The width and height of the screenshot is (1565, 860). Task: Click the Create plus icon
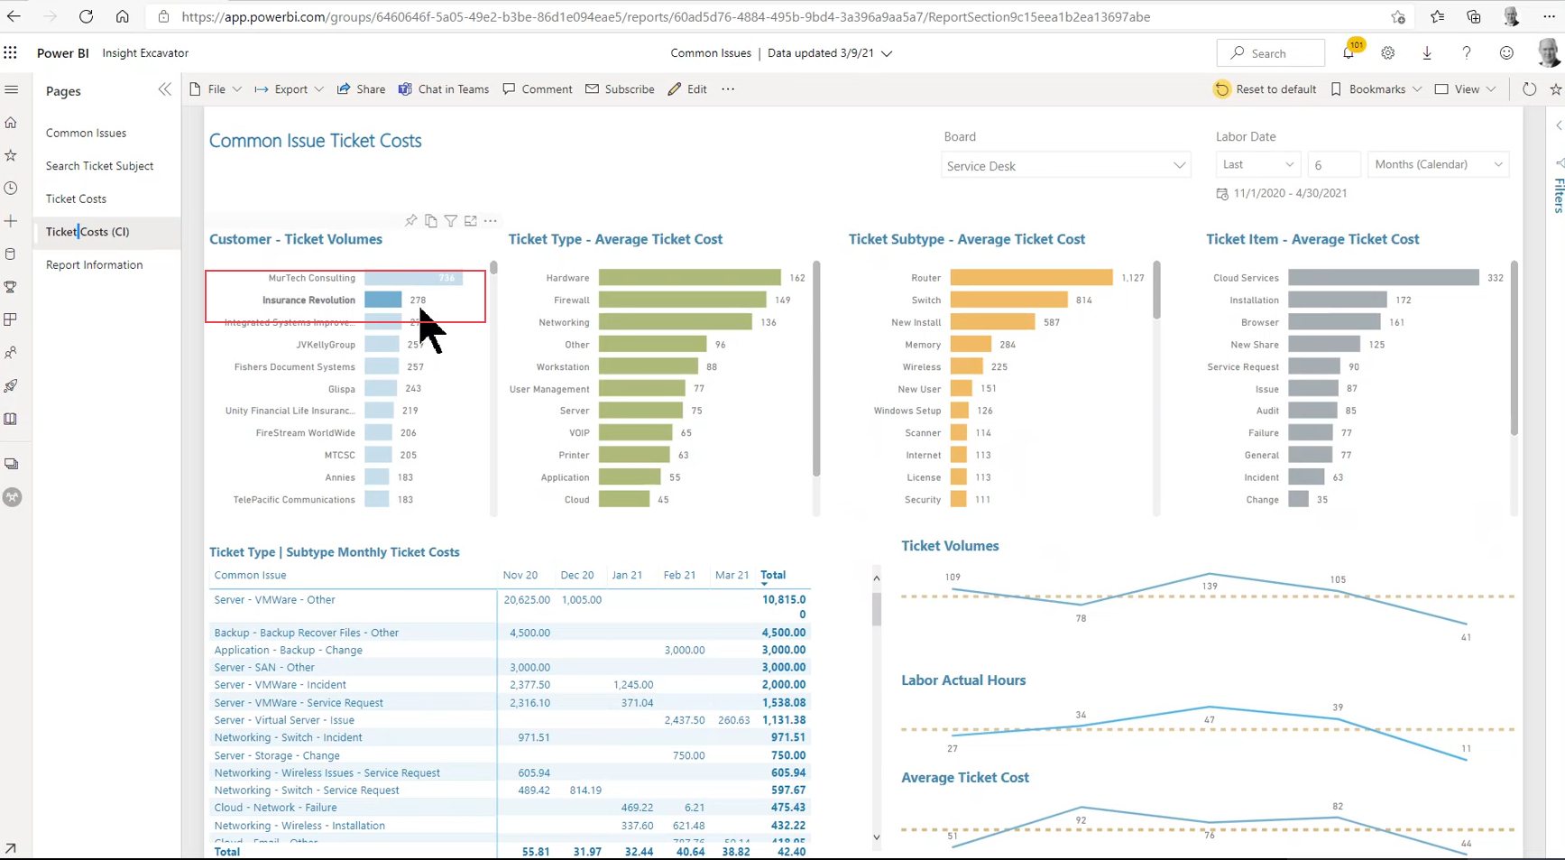12,221
